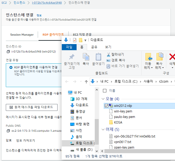Viewport: 175px width, 161px height.
Task: Click the navigation pane scroll-down arrow
Action: 97,151
